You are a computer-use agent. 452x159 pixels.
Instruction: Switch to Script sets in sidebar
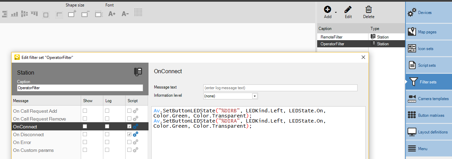tap(428, 65)
